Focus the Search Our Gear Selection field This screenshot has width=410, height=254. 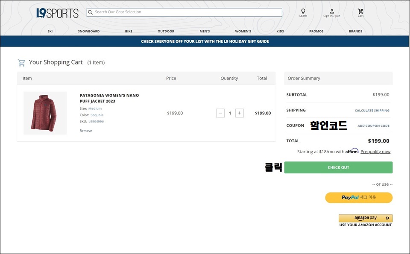184,12
